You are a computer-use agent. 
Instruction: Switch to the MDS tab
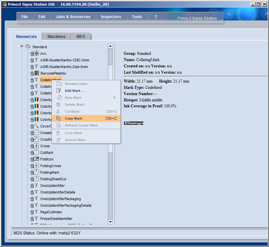coord(81,37)
